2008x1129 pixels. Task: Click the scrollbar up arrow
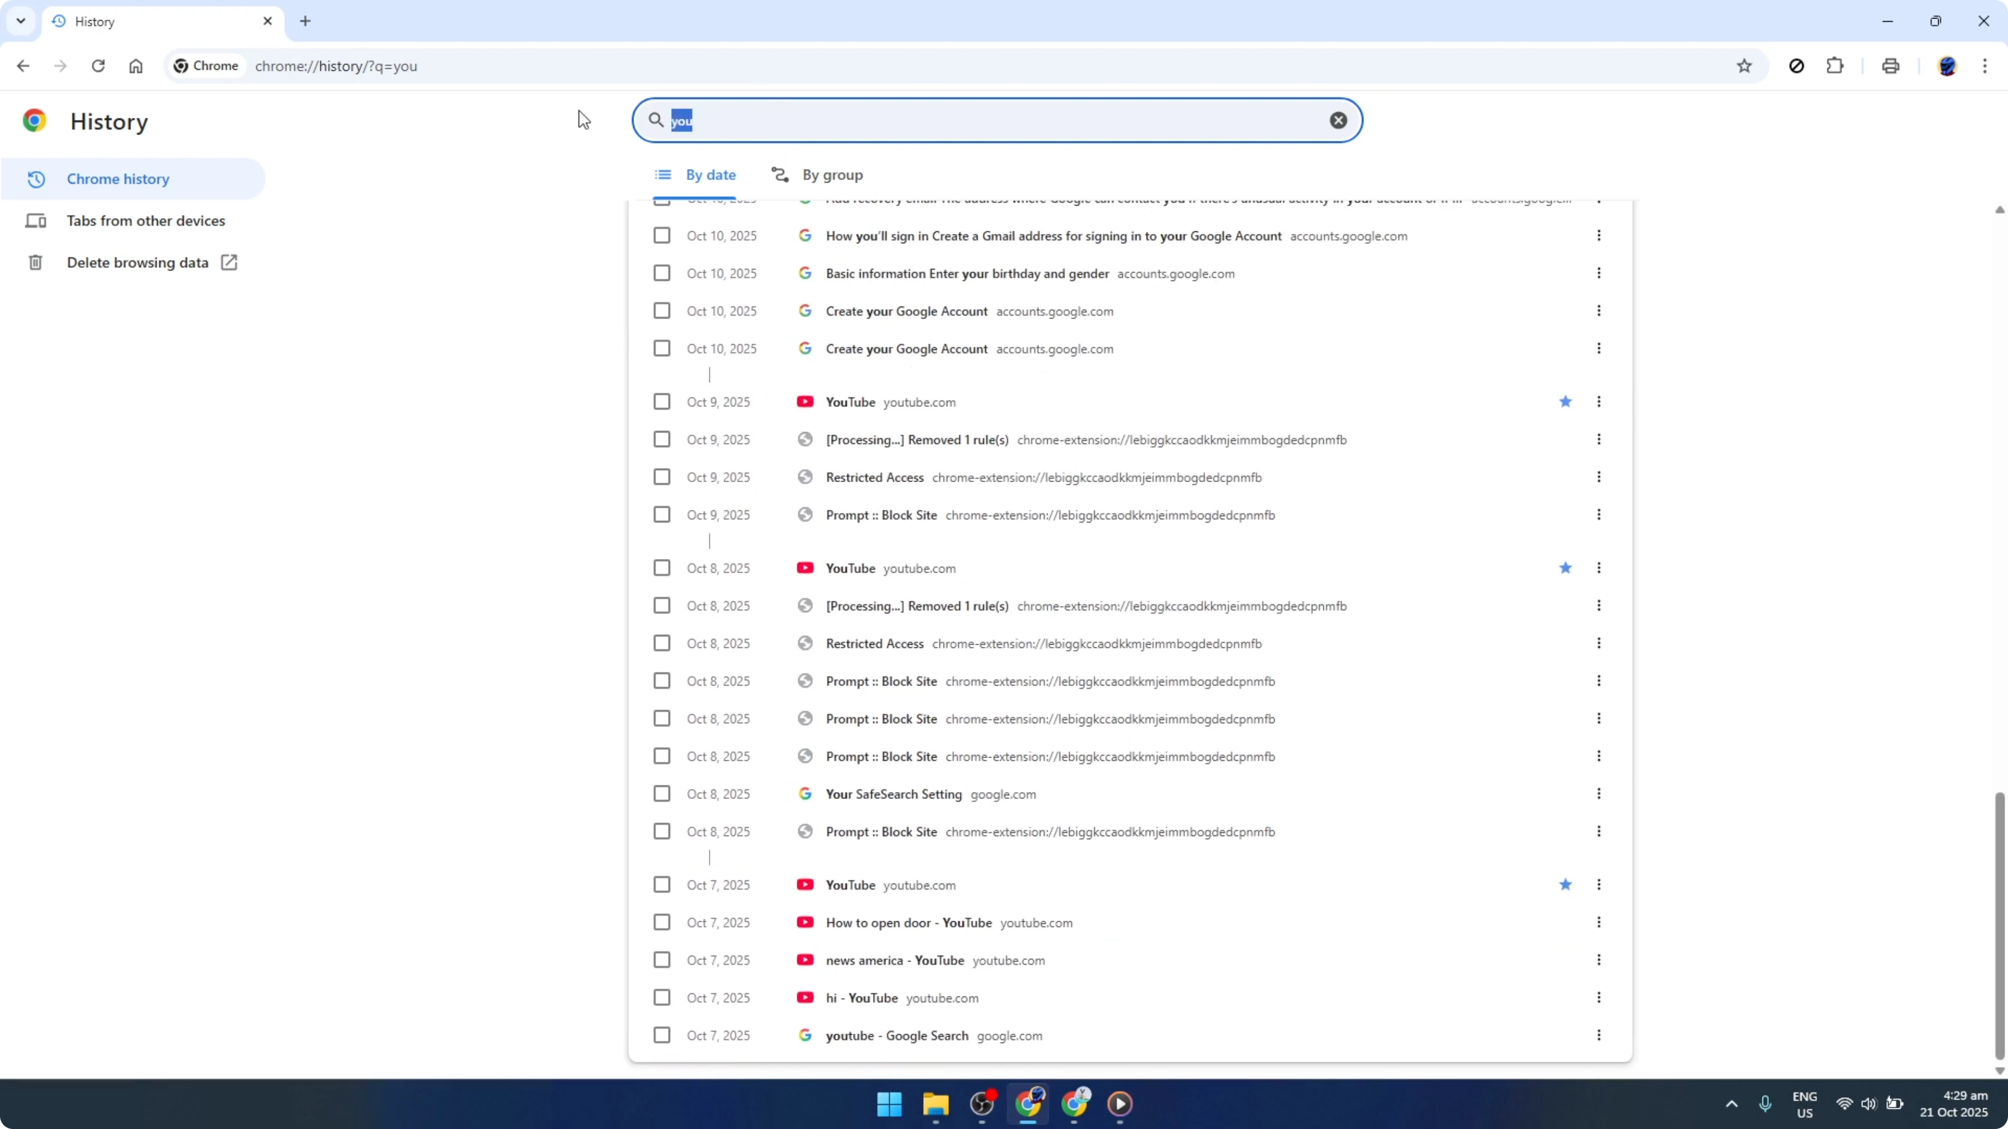tap(1999, 209)
